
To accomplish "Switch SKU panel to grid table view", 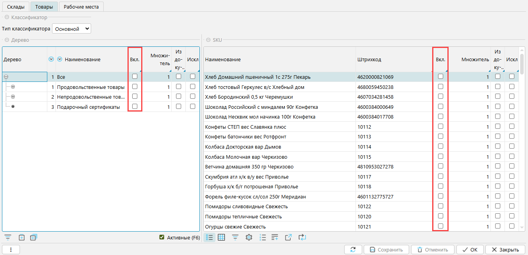I will (x=221, y=237).
